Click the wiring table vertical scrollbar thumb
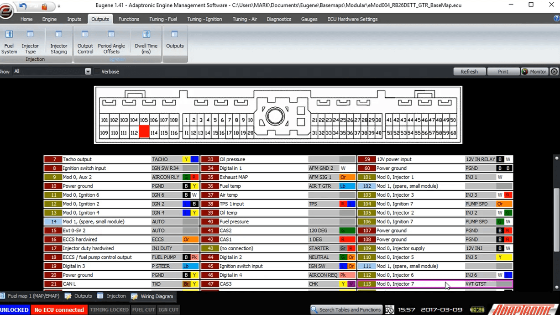The width and height of the screenshot is (560, 315). pyautogui.click(x=556, y=219)
